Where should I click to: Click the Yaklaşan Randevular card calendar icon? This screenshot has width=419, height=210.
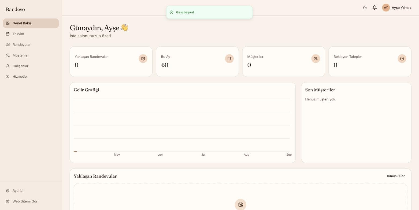(x=143, y=59)
